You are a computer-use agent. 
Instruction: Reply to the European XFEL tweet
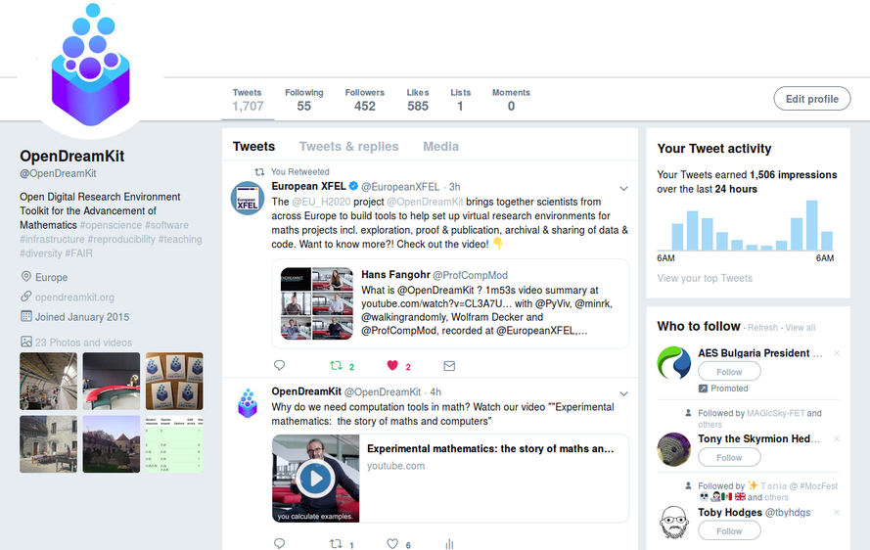[x=279, y=365]
